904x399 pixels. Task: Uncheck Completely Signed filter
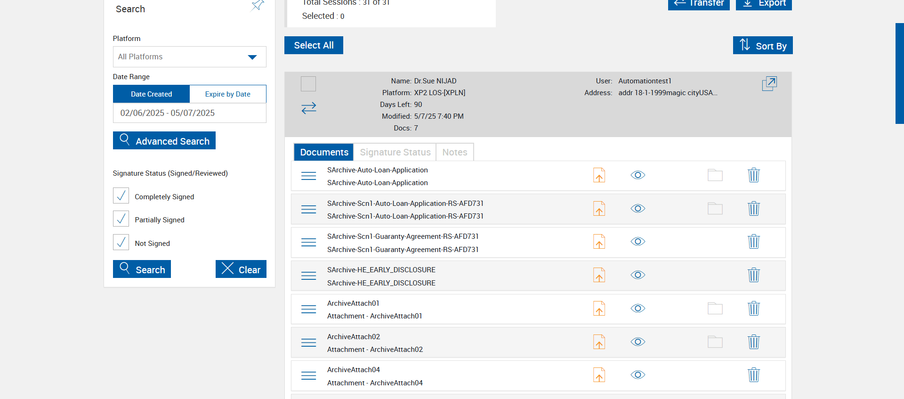[x=121, y=195]
